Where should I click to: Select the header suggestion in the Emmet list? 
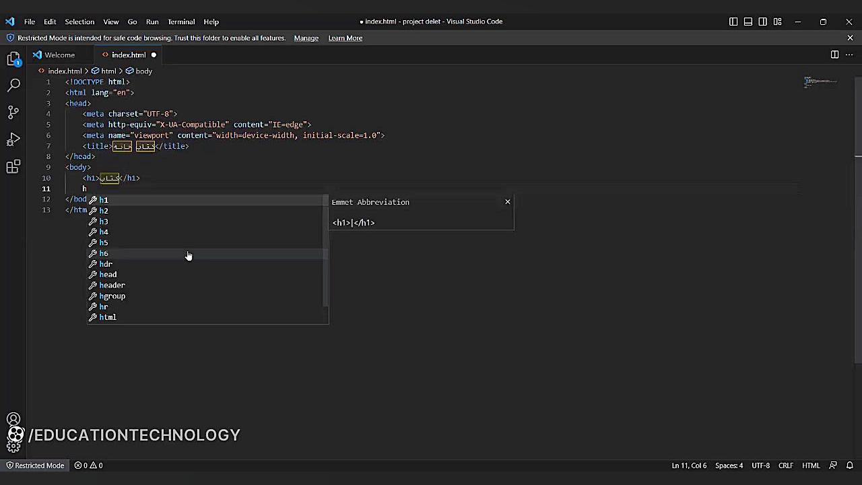[112, 285]
